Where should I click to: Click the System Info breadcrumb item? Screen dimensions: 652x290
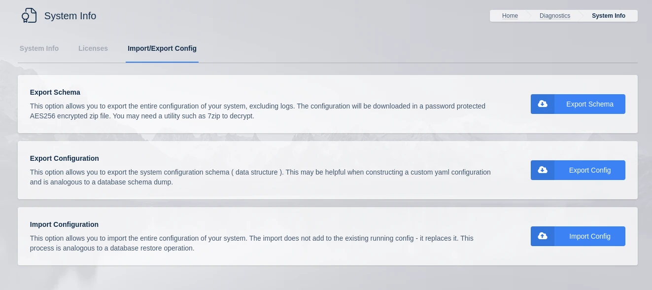[608, 16]
